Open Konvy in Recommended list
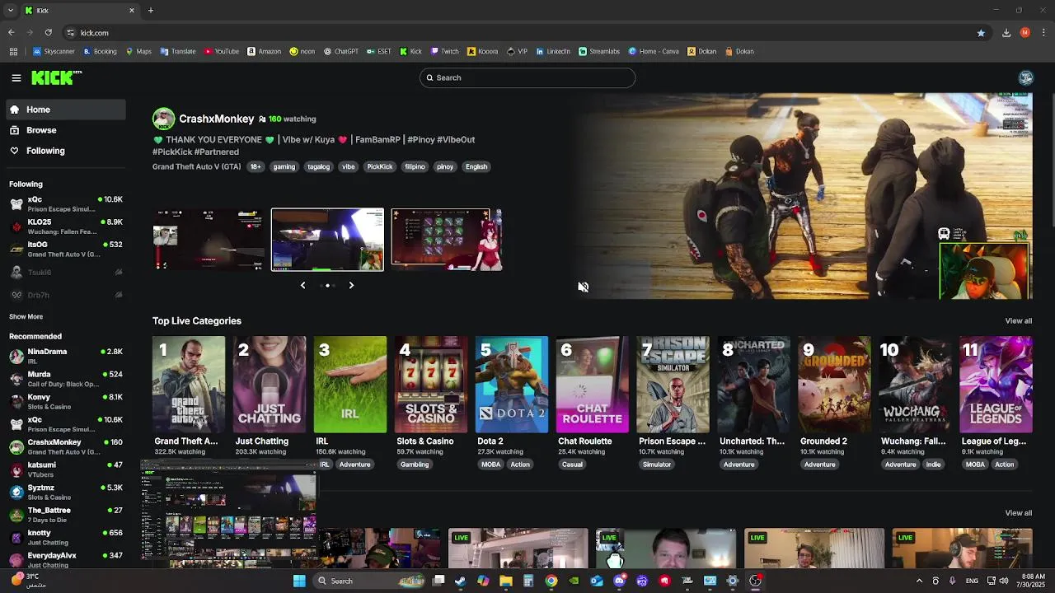This screenshot has width=1055, height=593. click(64, 401)
